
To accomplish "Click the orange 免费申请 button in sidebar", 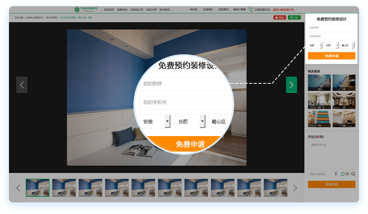I will (x=331, y=56).
